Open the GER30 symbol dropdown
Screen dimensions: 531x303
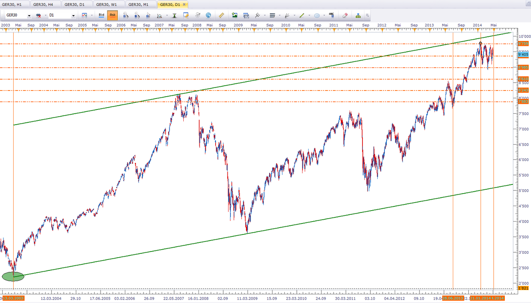[x=29, y=16]
